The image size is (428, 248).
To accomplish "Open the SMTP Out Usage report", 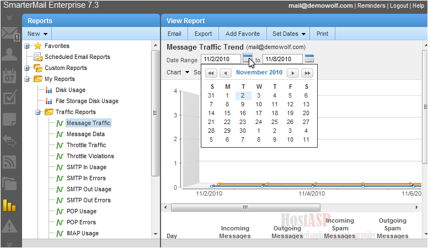I will pos(89,189).
